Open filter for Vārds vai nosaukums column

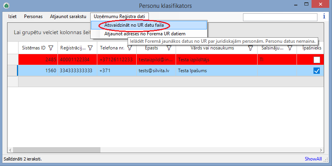pos(250,48)
